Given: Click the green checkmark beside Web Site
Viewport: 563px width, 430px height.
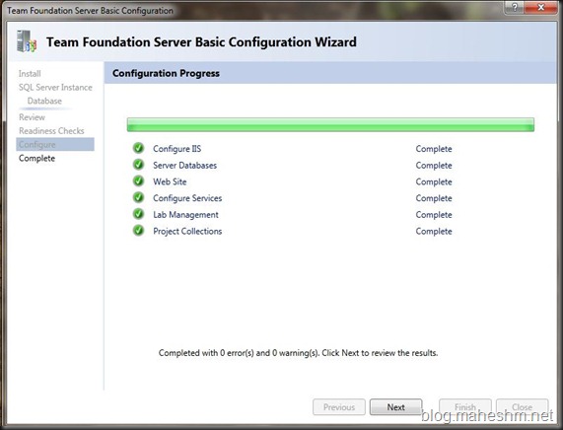Looking at the screenshot, I should pos(138,181).
